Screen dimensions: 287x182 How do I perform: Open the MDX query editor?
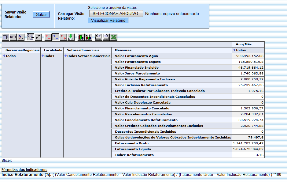[13, 37]
